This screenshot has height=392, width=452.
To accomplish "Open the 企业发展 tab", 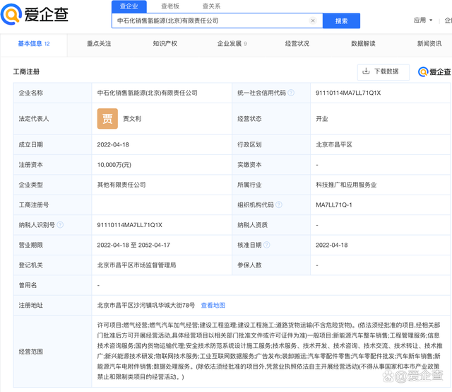I will coord(231,44).
